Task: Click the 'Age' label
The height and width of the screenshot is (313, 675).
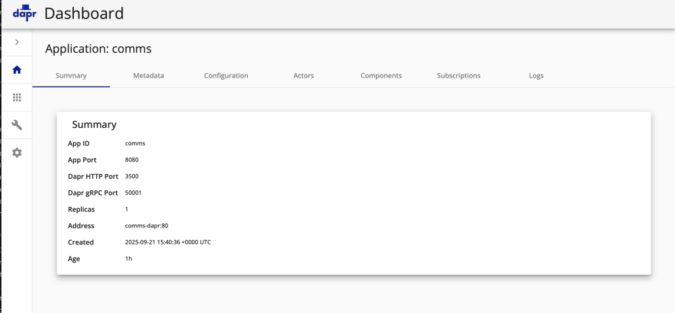Action: (74, 259)
